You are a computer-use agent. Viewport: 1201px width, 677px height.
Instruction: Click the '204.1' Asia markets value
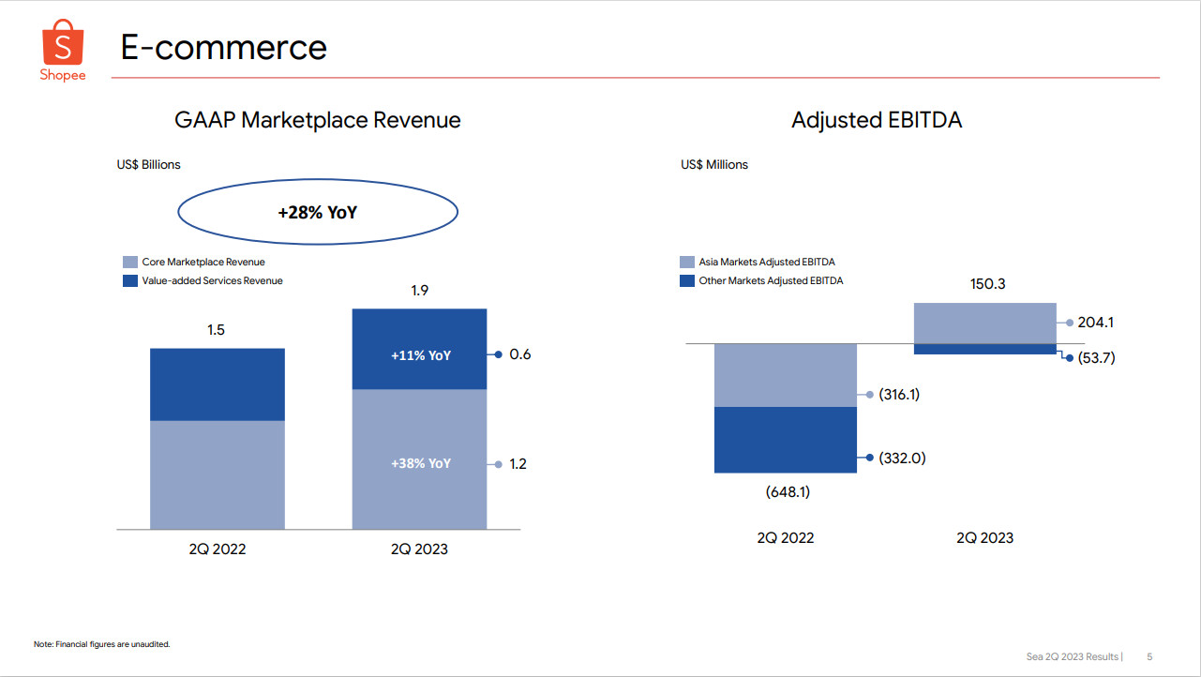[1095, 322]
